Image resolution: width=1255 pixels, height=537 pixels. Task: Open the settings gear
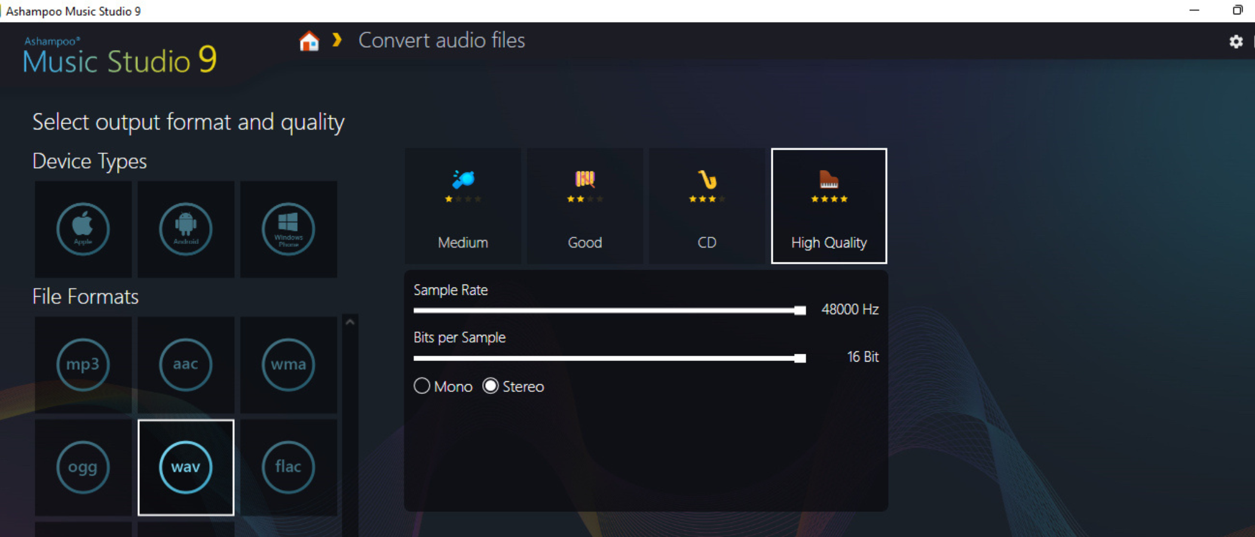[1236, 41]
